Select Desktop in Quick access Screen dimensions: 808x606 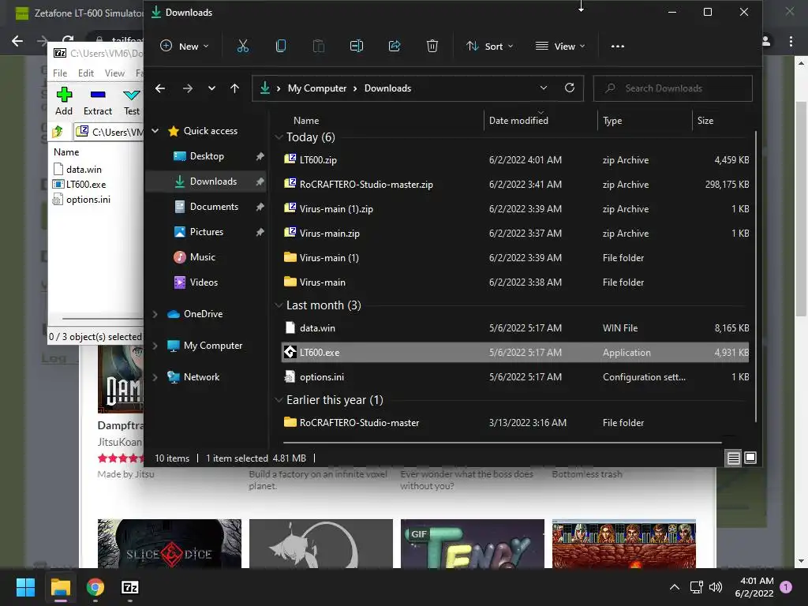point(207,156)
